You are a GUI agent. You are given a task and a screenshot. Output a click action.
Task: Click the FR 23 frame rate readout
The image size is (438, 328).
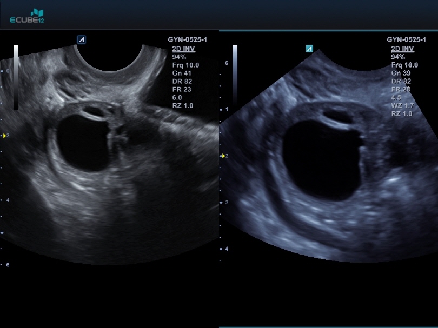coord(182,89)
